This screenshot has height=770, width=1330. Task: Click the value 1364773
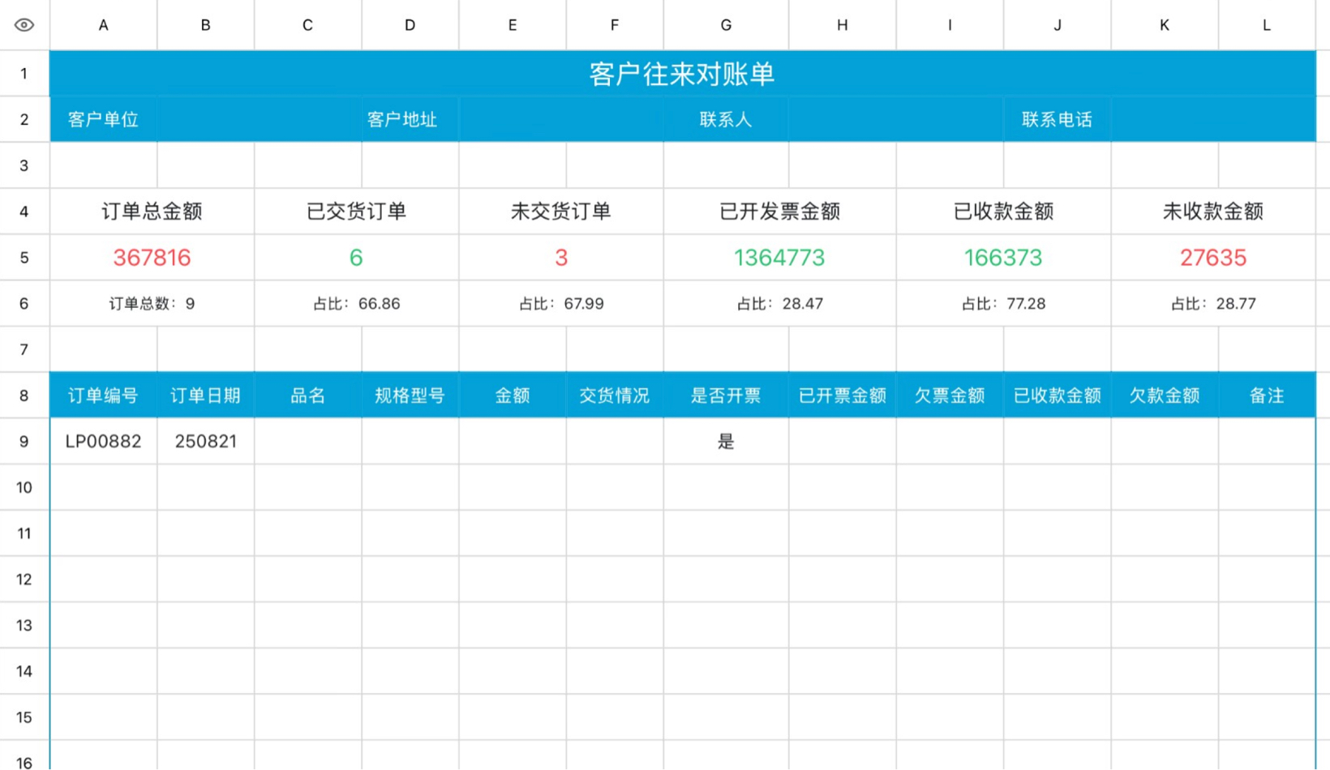pyautogui.click(x=780, y=258)
